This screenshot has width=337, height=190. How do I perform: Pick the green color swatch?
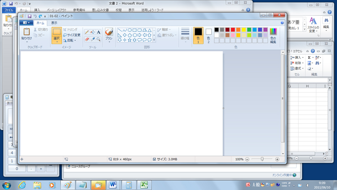pos(249,30)
